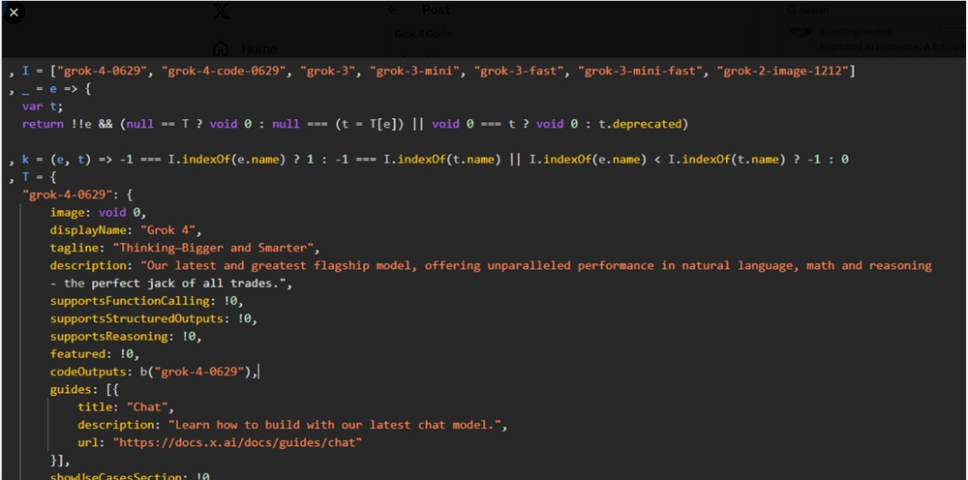This screenshot has height=480, width=968.
Task: Click the guides array opening bracket
Action: [x=109, y=389]
